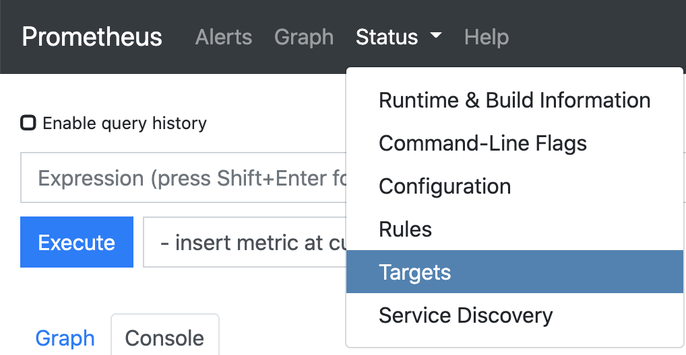Focus the Expression input field
The image size is (686, 355).
click(x=183, y=178)
